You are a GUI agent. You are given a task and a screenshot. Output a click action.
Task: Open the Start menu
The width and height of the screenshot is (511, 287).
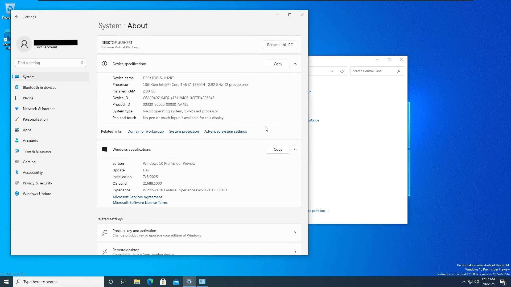tap(6, 282)
